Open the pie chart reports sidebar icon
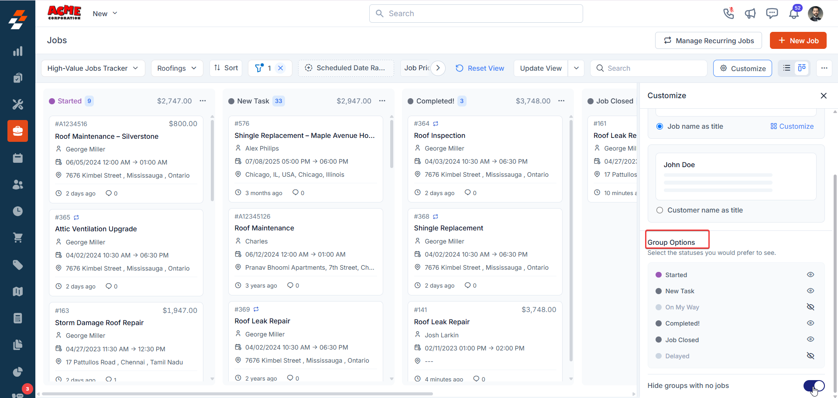Image resolution: width=838 pixels, height=398 pixels. pyautogui.click(x=17, y=372)
